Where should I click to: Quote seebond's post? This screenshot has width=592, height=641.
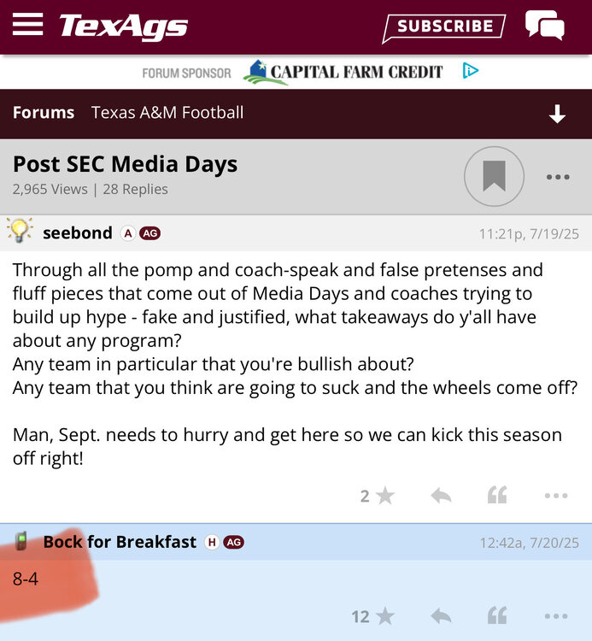[x=497, y=496]
